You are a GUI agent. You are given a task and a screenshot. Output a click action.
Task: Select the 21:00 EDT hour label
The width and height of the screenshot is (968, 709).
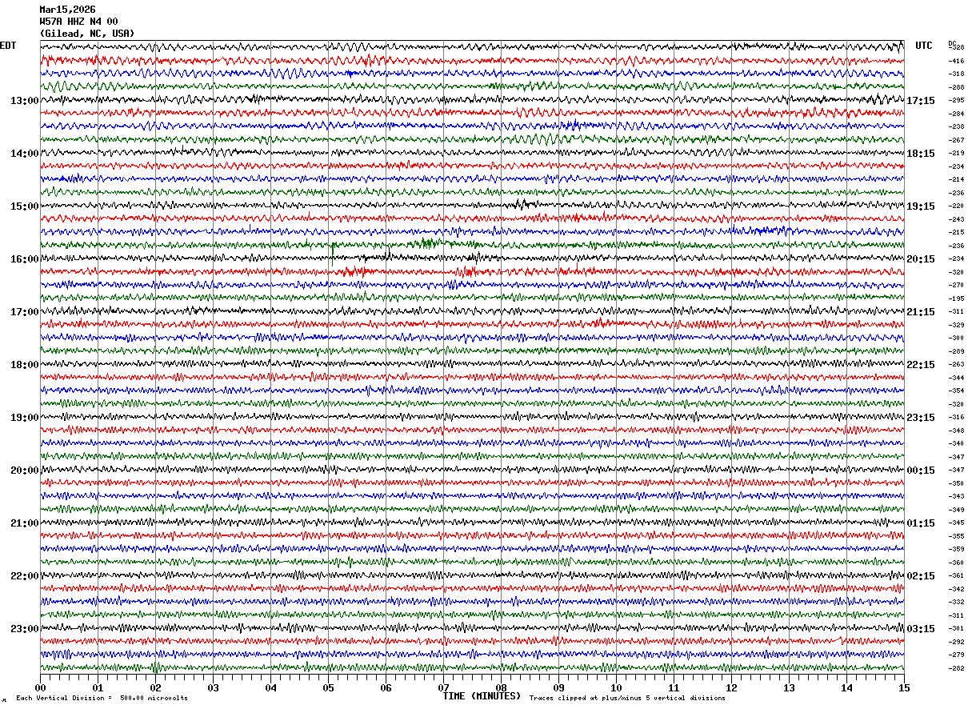click(x=25, y=523)
